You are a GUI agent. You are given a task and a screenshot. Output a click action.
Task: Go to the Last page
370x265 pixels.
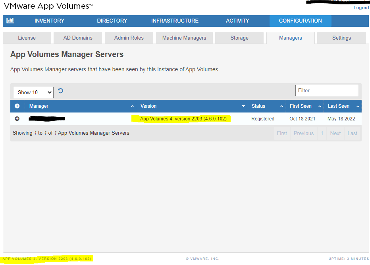coord(352,133)
